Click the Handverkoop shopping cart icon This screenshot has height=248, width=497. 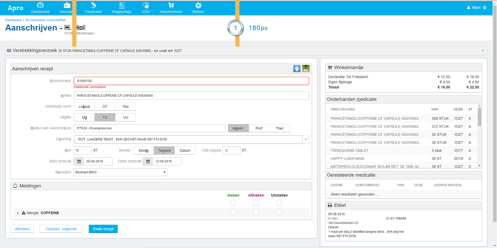(x=171, y=6)
